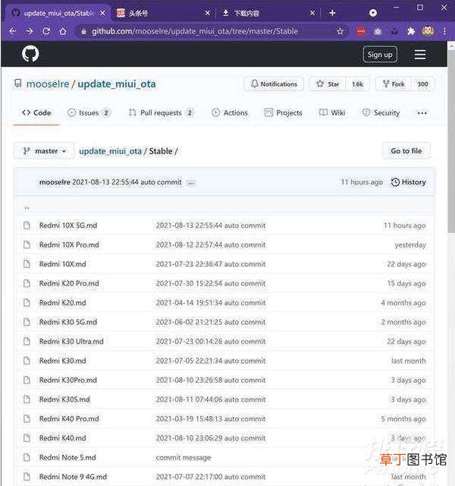This screenshot has height=486, width=455.
Task: Open the update_miui_ota repository title link
Action: (117, 84)
